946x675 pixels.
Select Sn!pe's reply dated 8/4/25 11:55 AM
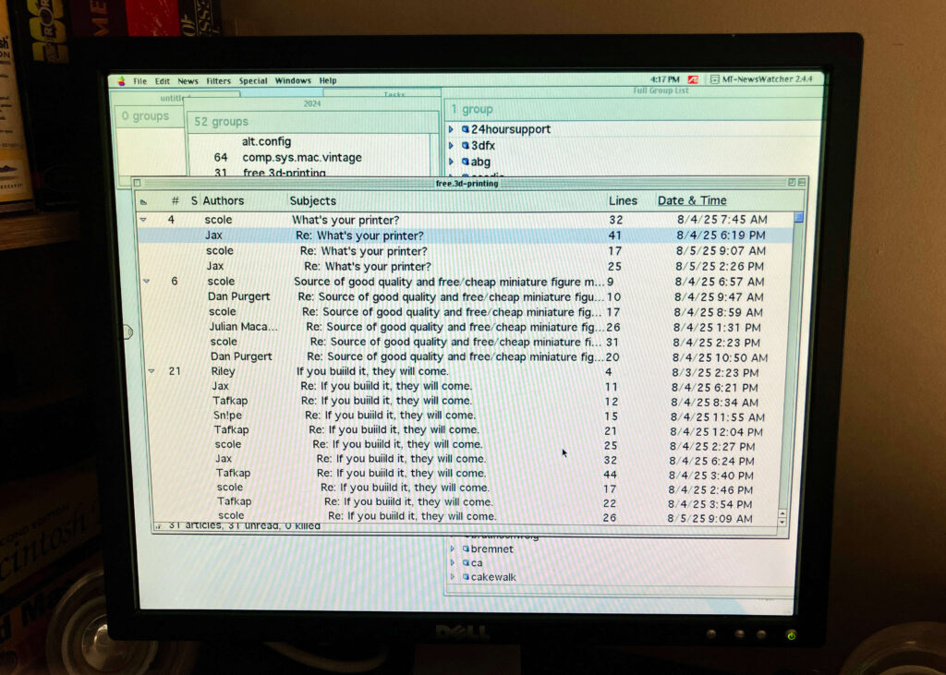coord(466,416)
